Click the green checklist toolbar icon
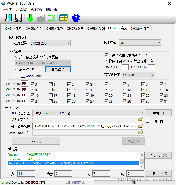Image resolution: width=176 pixels, height=185 pixels. [51, 18]
